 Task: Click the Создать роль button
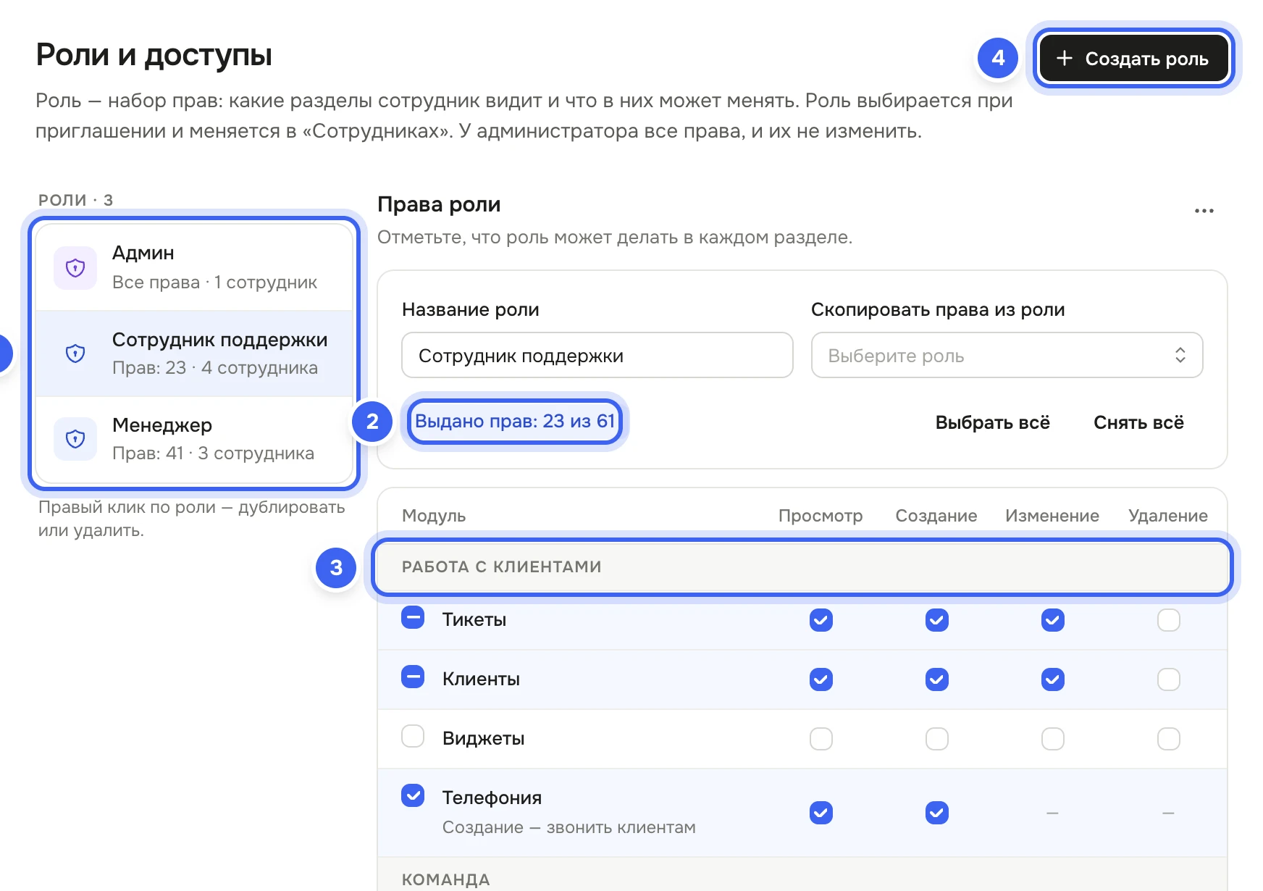pos(1133,59)
